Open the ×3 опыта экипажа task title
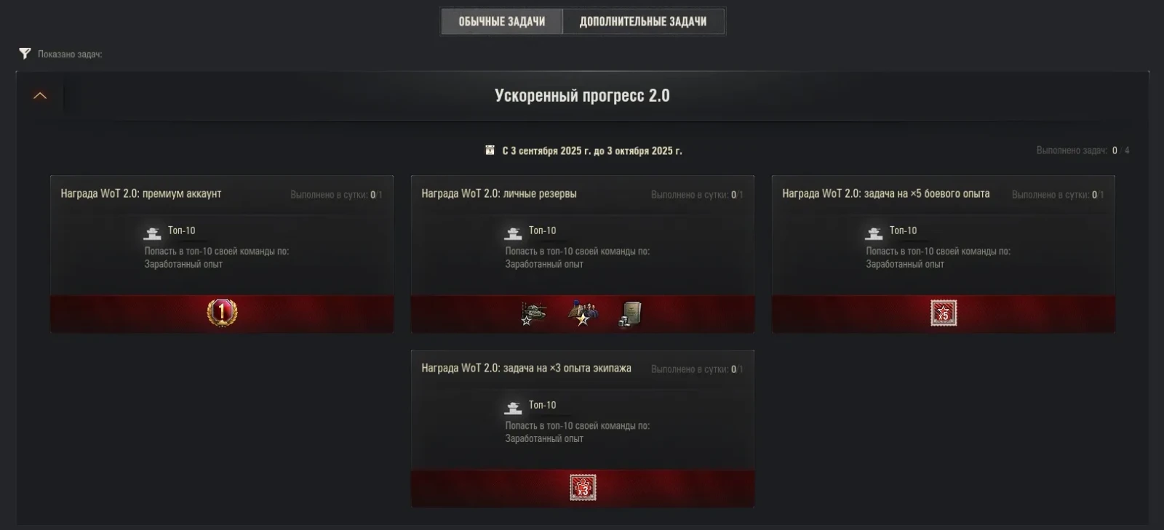The image size is (1164, 530). coord(526,368)
